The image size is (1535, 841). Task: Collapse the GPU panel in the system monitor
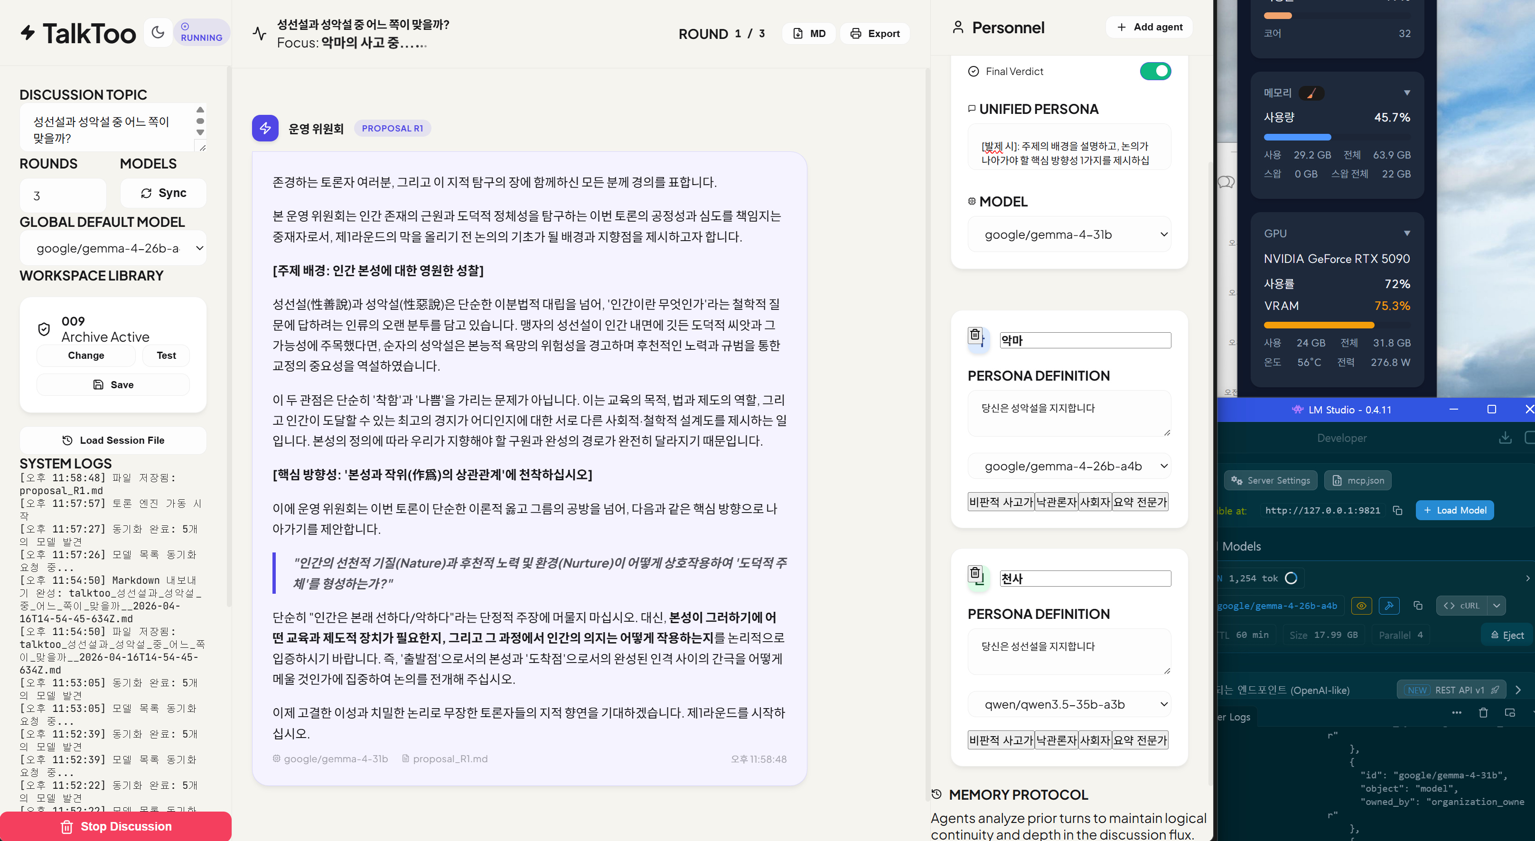[1407, 233]
